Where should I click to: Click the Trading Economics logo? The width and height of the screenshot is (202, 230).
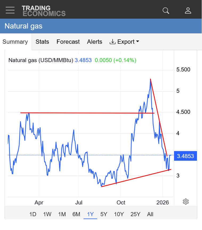click(x=44, y=11)
